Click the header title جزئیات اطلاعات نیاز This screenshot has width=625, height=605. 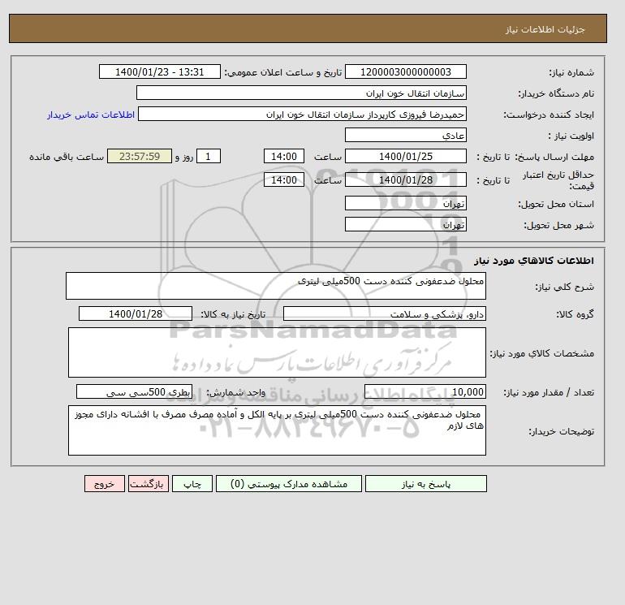pos(545,29)
